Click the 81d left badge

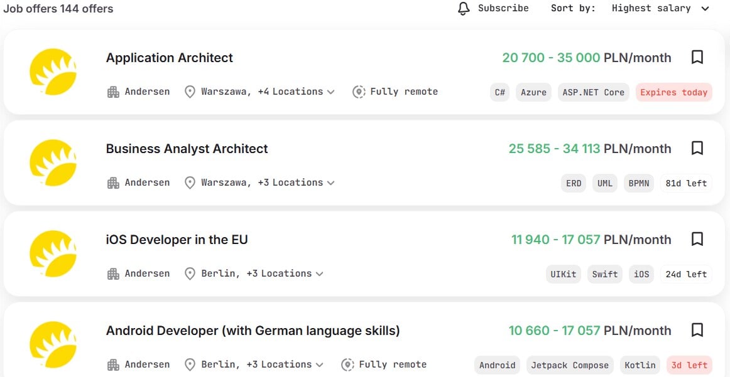click(x=686, y=183)
